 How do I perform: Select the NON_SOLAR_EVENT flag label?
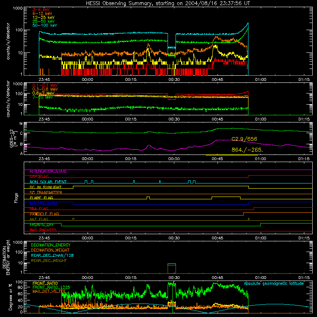[x=48, y=182]
